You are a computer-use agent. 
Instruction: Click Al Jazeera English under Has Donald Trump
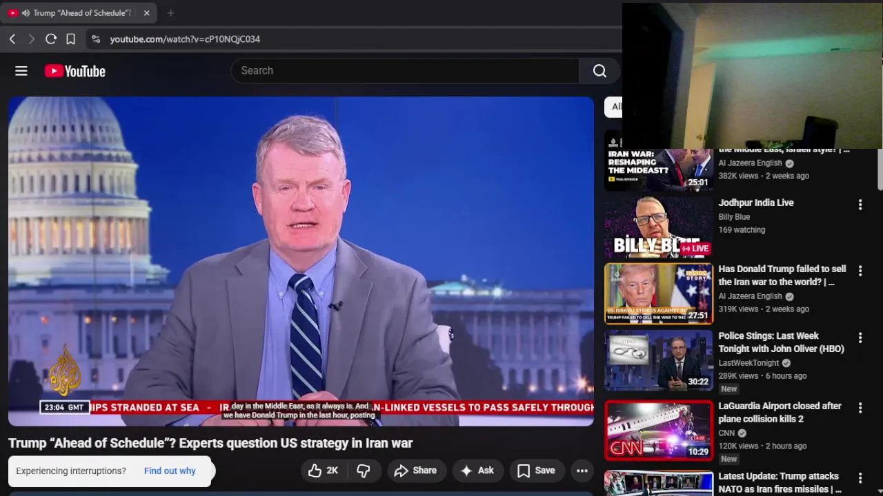pyautogui.click(x=750, y=296)
